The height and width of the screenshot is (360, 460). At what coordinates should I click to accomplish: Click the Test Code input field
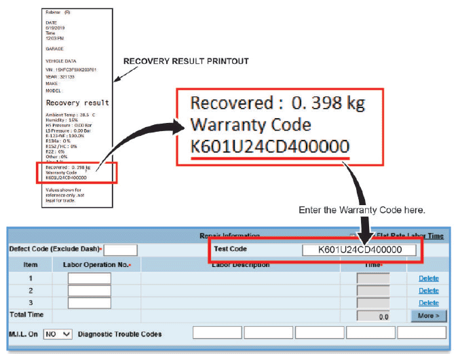(359, 250)
